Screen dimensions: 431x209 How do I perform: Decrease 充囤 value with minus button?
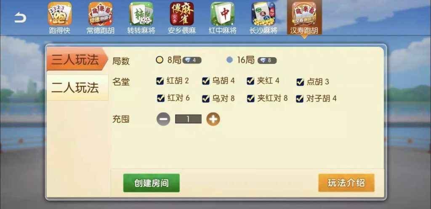pos(163,119)
